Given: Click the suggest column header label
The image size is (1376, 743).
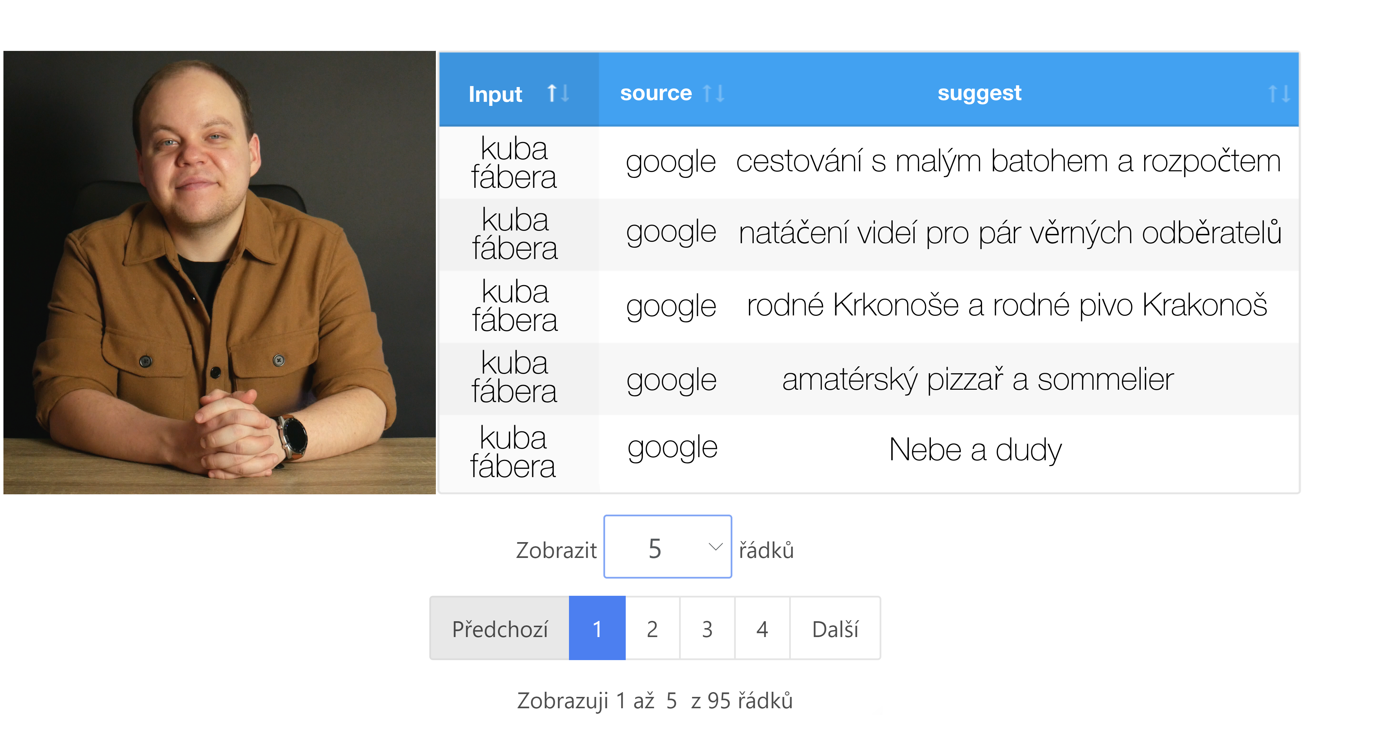Looking at the screenshot, I should click(979, 93).
